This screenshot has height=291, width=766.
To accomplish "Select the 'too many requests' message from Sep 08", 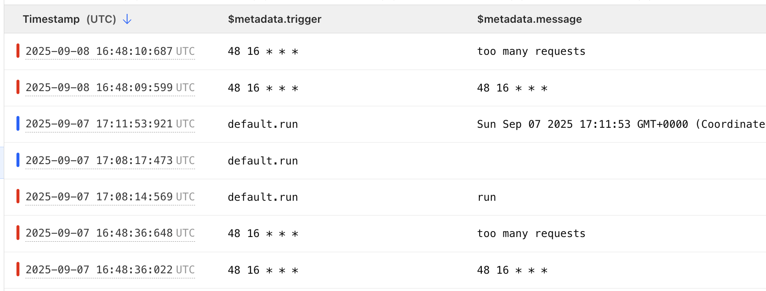I will [x=531, y=51].
